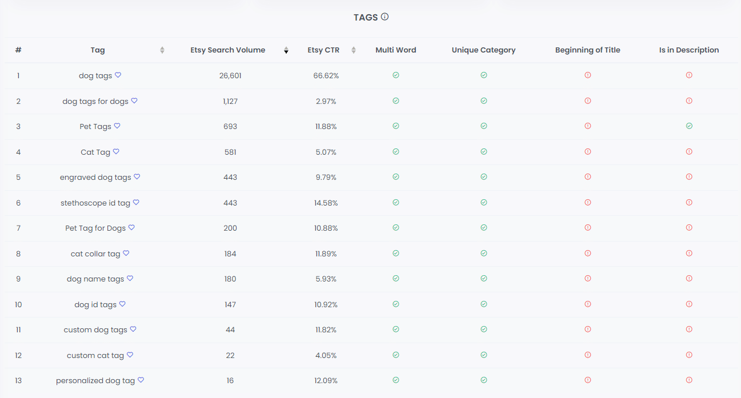Click heart next to dog id tags
The width and height of the screenshot is (741, 398).
point(122,304)
